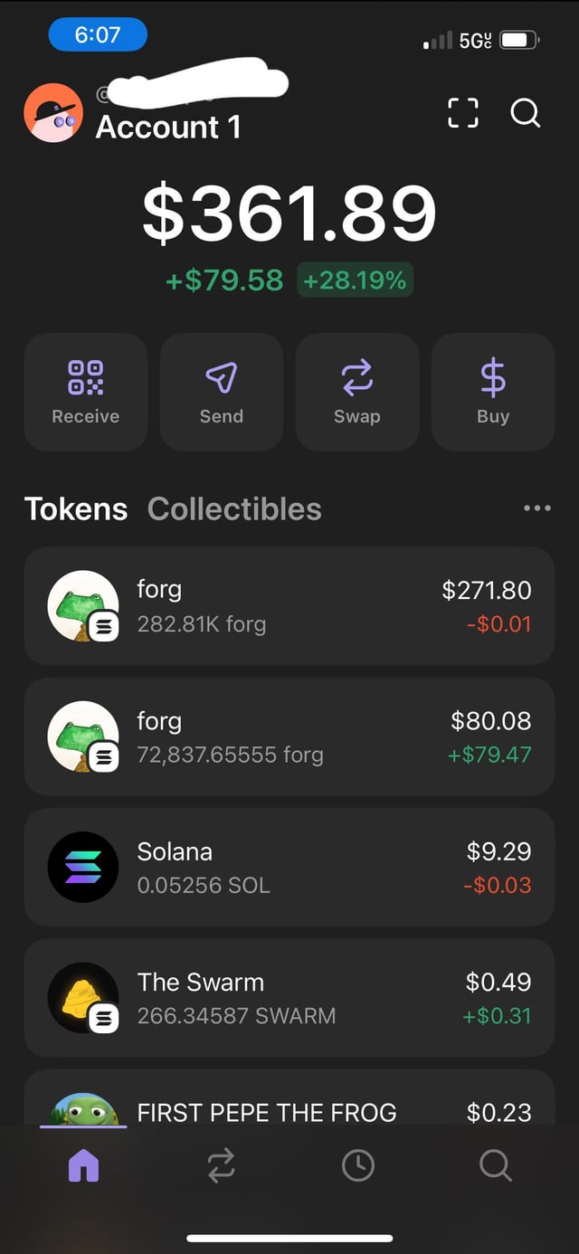
Task: Open the token list more options menu
Action: tap(536, 508)
